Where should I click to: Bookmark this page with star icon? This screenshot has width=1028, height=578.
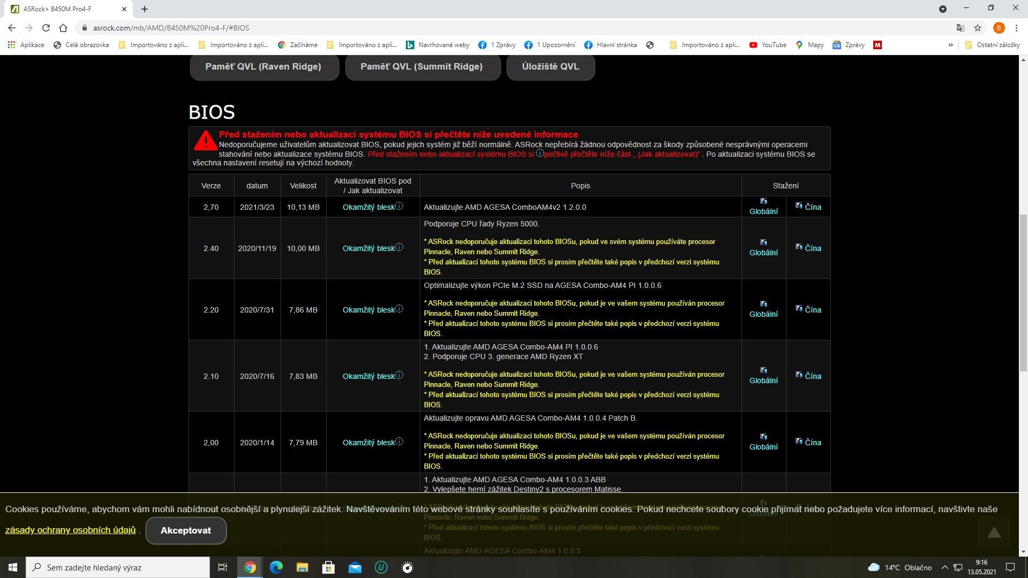(x=978, y=28)
